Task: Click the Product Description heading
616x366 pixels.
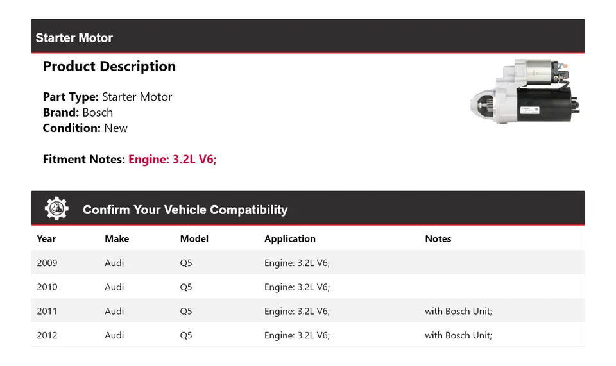Action: tap(109, 67)
